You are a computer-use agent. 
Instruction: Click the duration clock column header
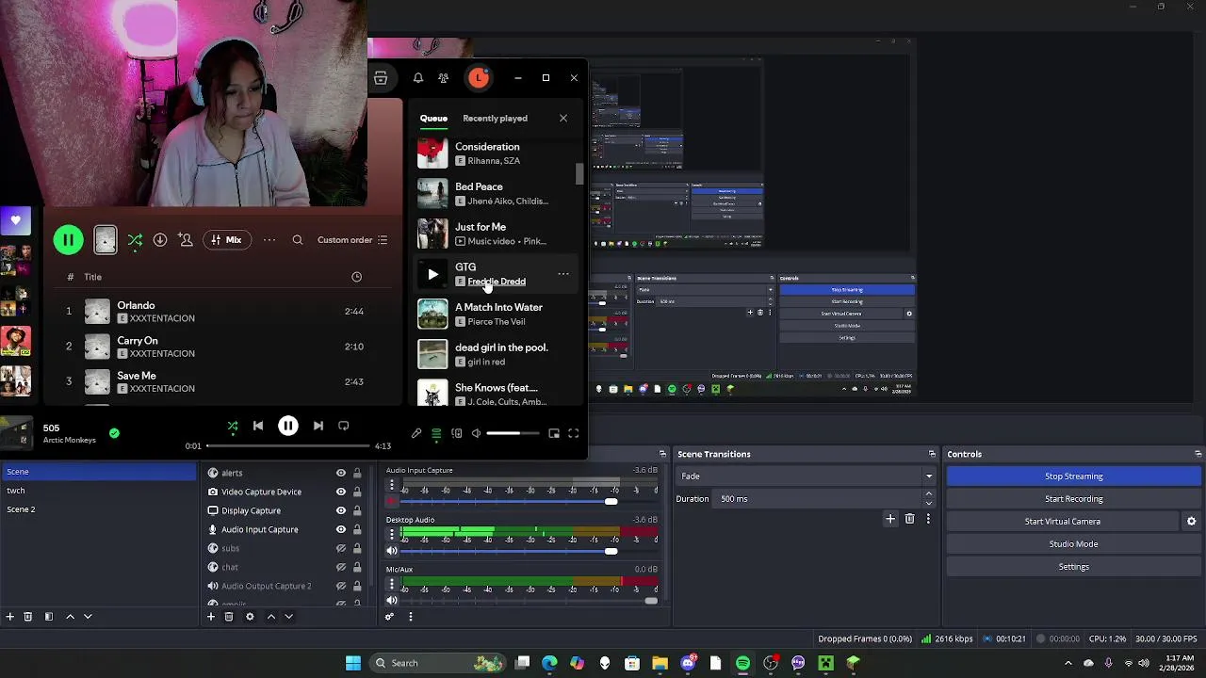coord(356,277)
